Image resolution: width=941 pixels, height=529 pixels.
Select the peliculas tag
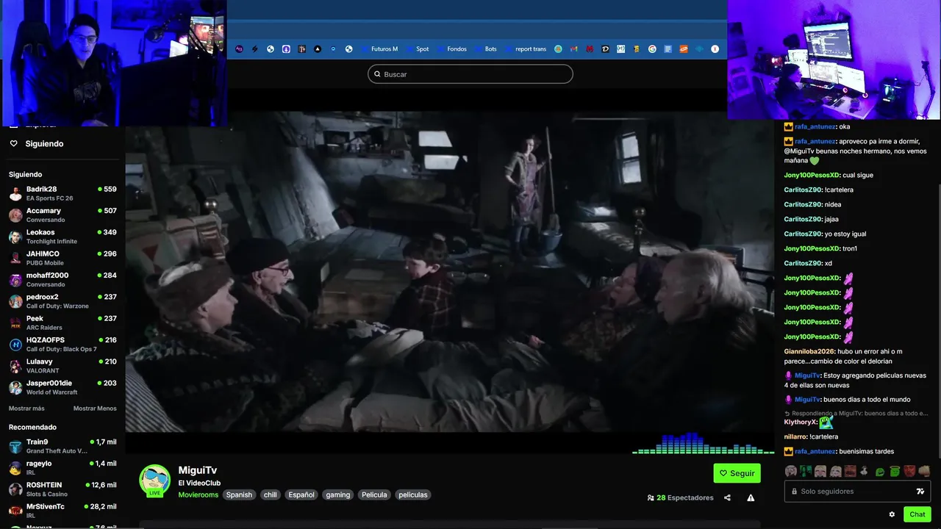pos(413,495)
